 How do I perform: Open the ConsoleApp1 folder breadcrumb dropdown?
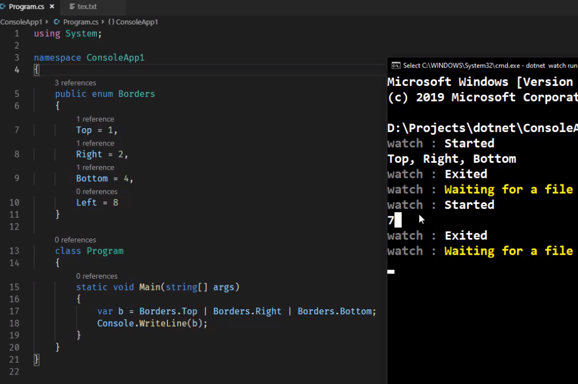[21, 22]
